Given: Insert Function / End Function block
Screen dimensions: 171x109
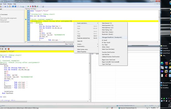Looking at the screenshot, I should [x=113, y=52].
